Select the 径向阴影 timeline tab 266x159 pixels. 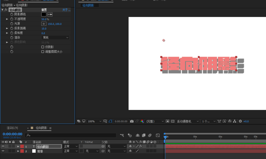tap(41, 128)
